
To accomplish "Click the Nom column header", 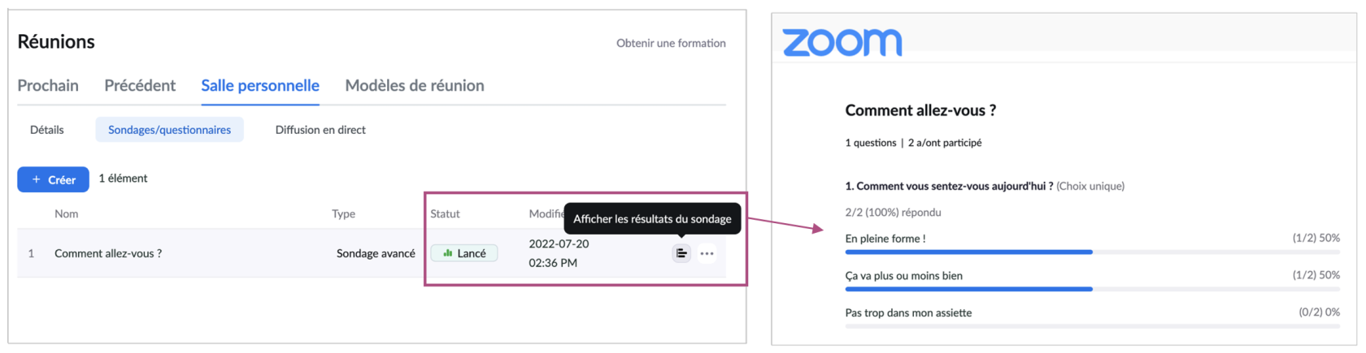I will (x=67, y=213).
